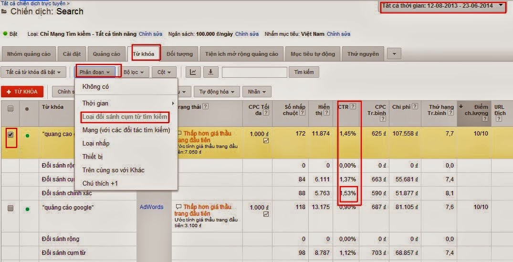
Task: Switch to the Quảng cáo tab
Action: (107, 54)
